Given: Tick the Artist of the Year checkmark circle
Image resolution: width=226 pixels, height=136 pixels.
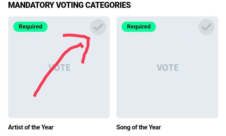Looking at the screenshot, I should [98, 27].
